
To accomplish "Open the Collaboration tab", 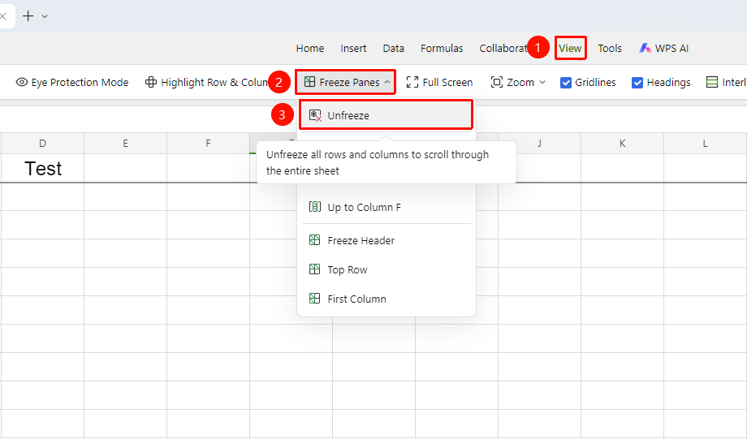I will 503,48.
